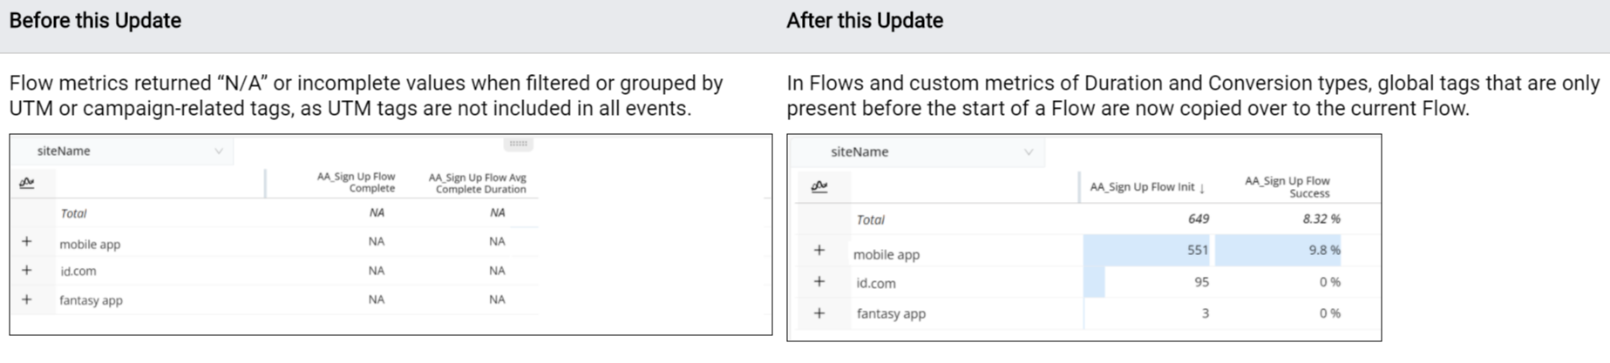Click the blue 551 mobile app bar
The width and height of the screenshot is (1610, 363).
(x=1145, y=251)
